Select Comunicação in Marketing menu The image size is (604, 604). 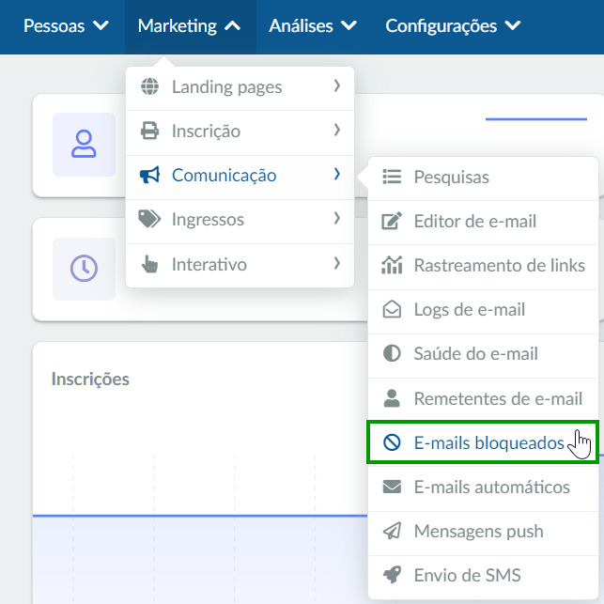[240, 178]
